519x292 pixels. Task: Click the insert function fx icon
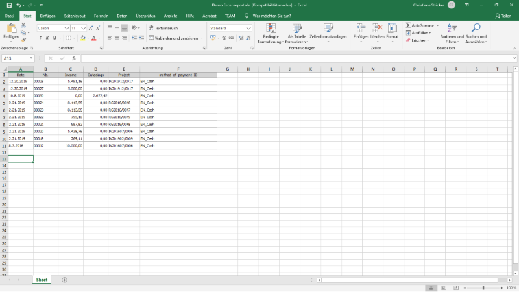click(74, 58)
